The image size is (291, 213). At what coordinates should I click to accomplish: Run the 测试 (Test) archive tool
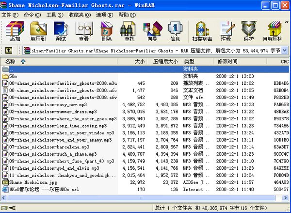[x=61, y=31]
